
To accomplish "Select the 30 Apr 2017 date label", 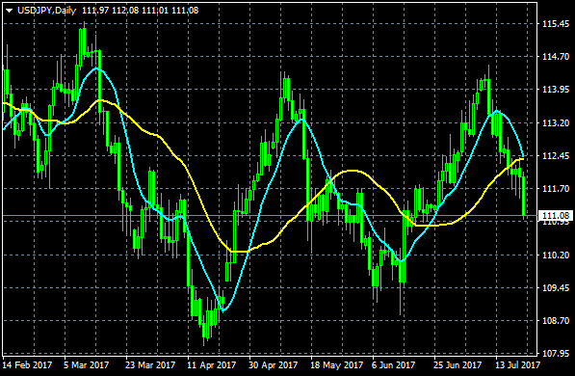I will click(273, 365).
